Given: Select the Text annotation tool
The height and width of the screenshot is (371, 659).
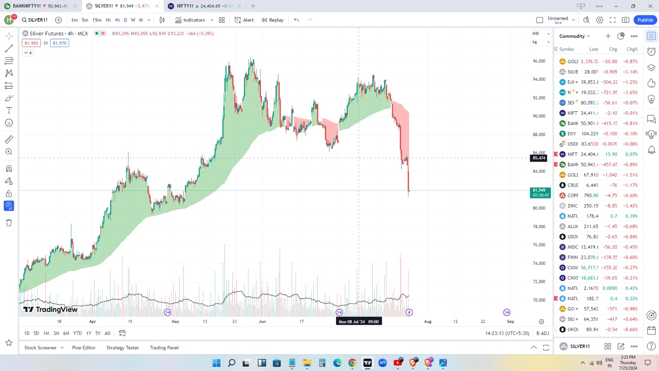Looking at the screenshot, I should click(9, 110).
